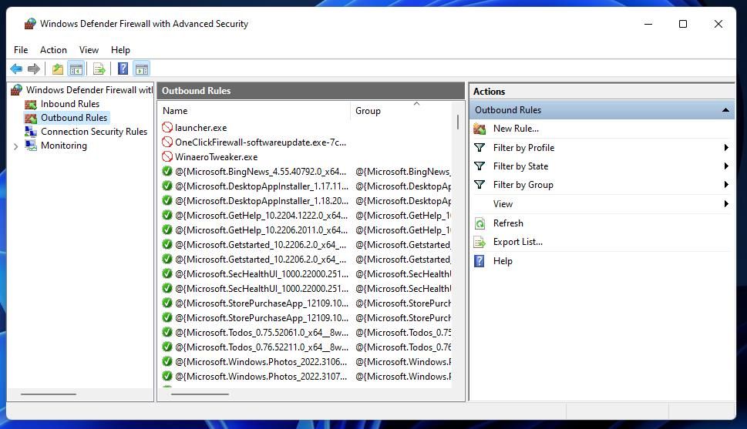Screen dimensions: 747x429
Task: Open the View menu in menu bar
Action: [x=89, y=50]
